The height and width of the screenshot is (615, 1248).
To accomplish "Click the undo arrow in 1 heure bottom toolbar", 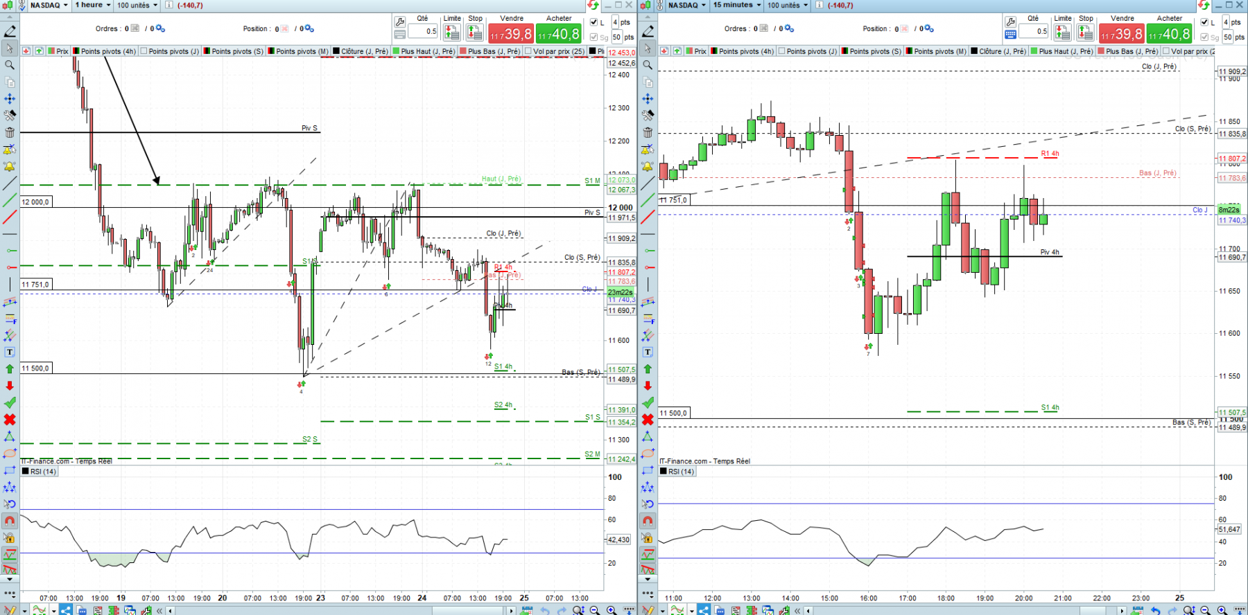I will (x=545, y=610).
